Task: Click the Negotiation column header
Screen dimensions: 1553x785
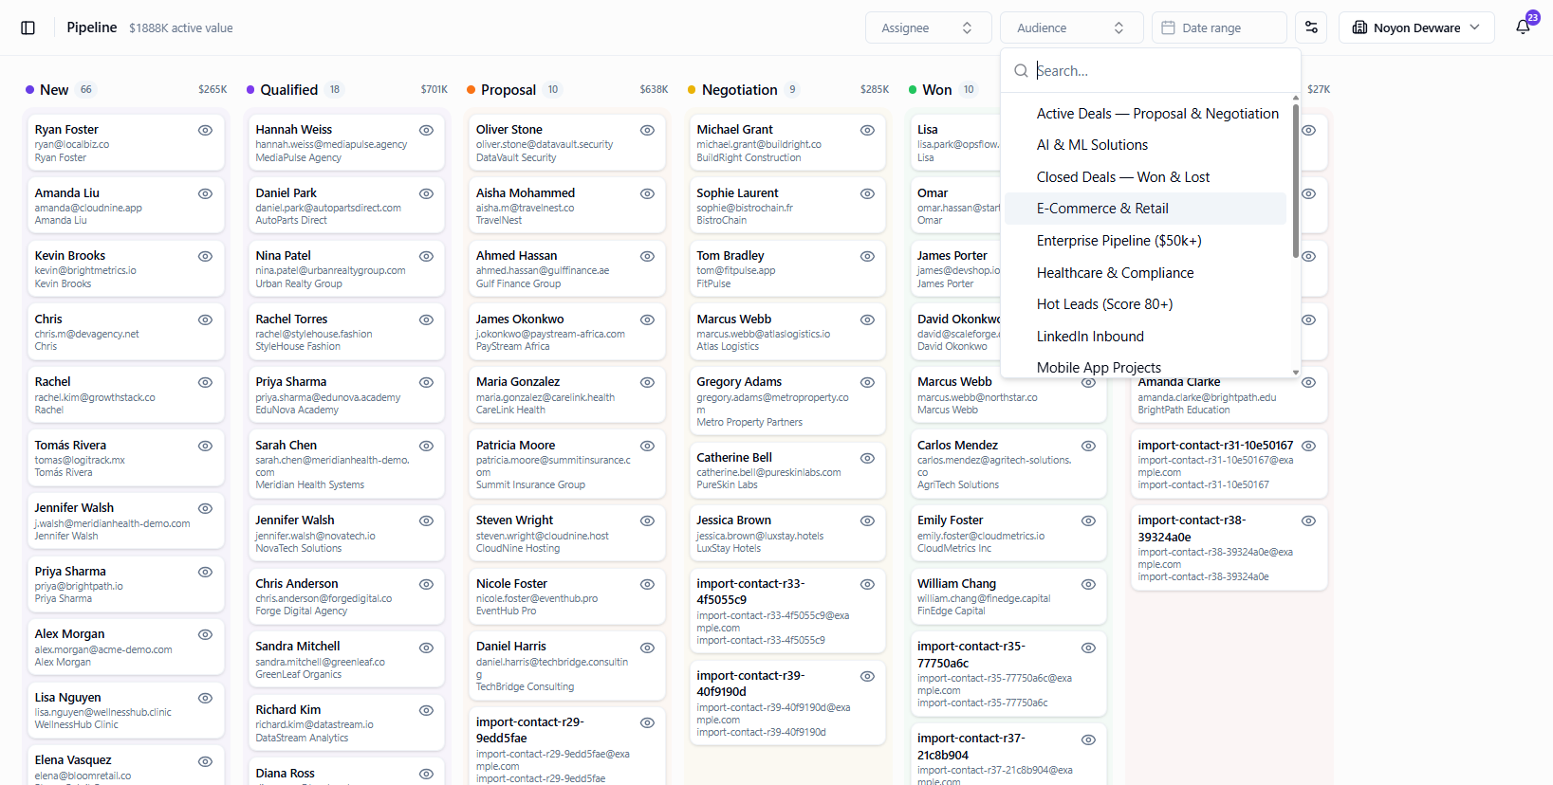Action: pos(740,90)
